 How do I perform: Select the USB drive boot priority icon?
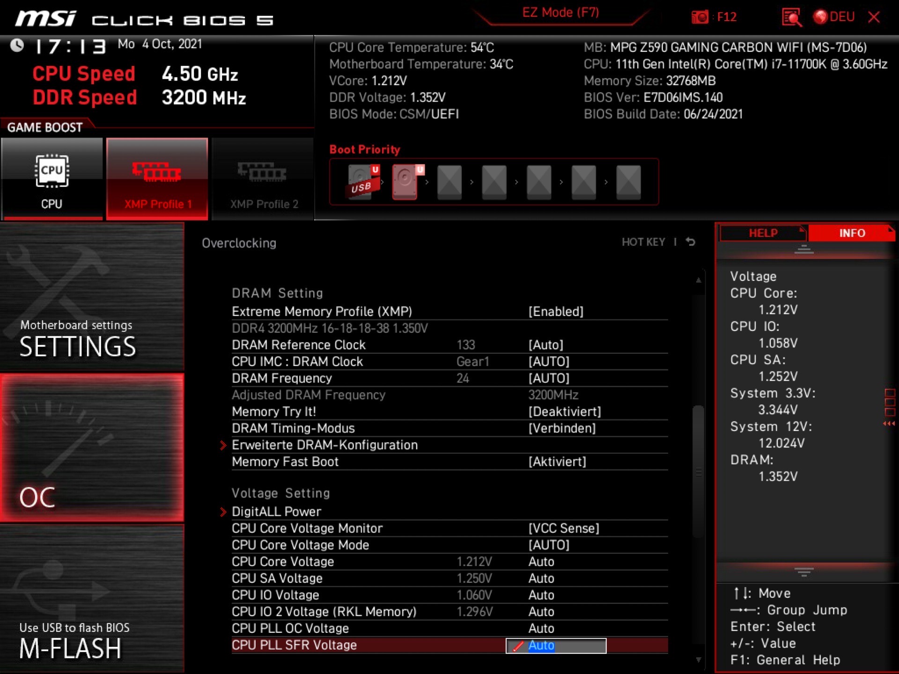(362, 182)
